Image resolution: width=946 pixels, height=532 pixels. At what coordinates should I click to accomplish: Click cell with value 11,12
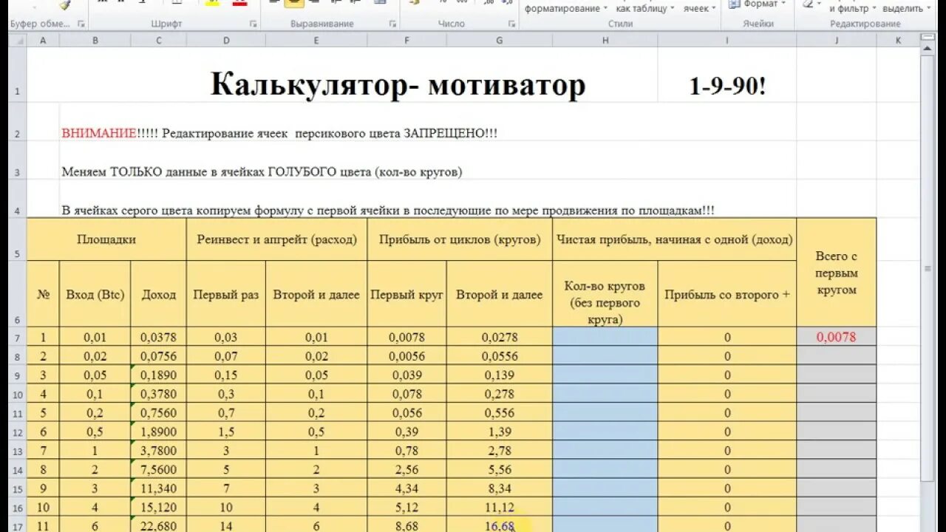pyautogui.click(x=500, y=508)
